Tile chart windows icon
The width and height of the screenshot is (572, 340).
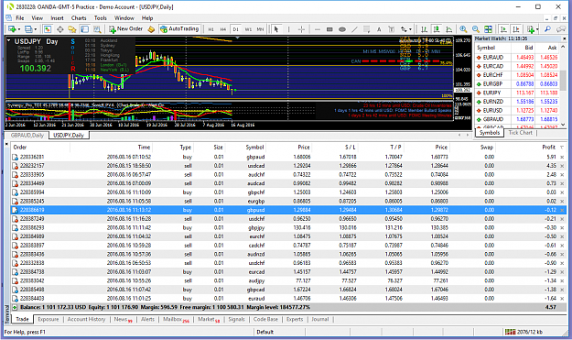point(488,29)
